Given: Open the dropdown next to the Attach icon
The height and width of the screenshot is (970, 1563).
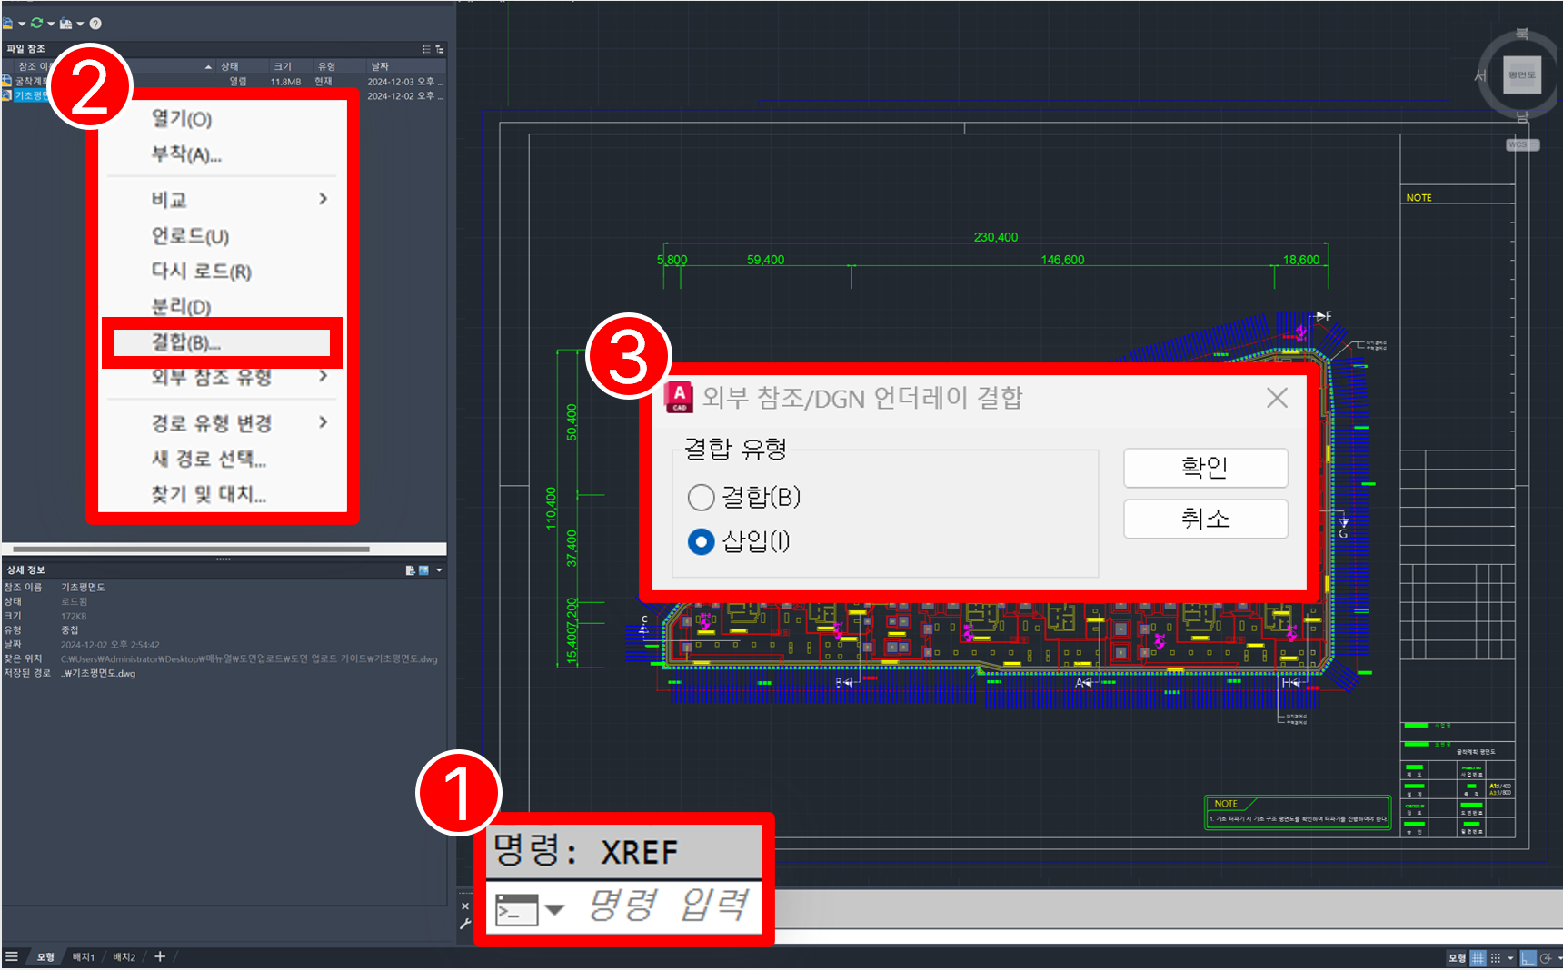Looking at the screenshot, I should click(22, 24).
